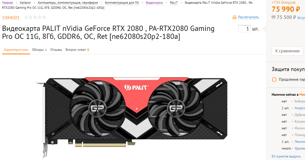305x160 pixels.
Task: Go to Главная breadcrumb link
Action: tap(7, 3)
